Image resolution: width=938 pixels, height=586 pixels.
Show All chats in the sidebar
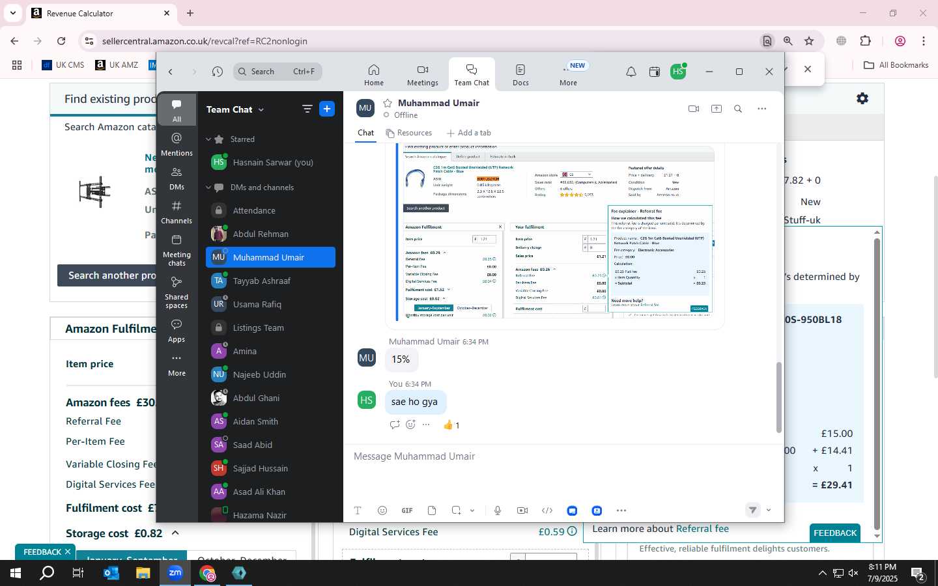pyautogui.click(x=177, y=110)
